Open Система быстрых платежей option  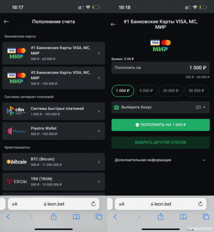point(54,111)
